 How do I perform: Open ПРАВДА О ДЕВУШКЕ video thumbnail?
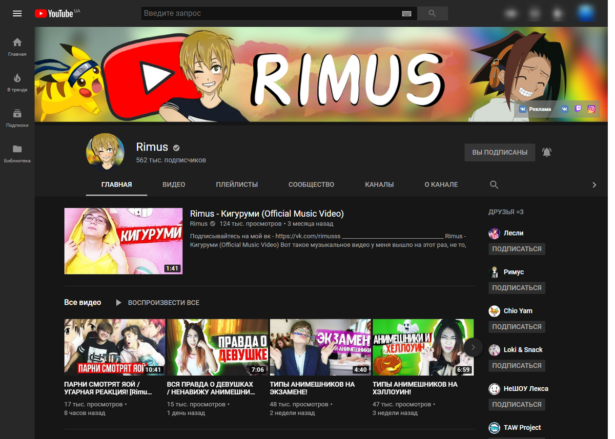(217, 347)
